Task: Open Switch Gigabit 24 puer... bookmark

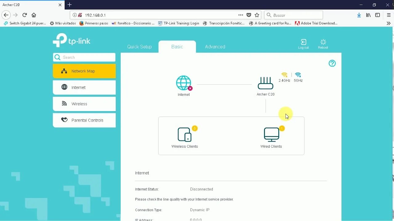Action: click(x=25, y=23)
